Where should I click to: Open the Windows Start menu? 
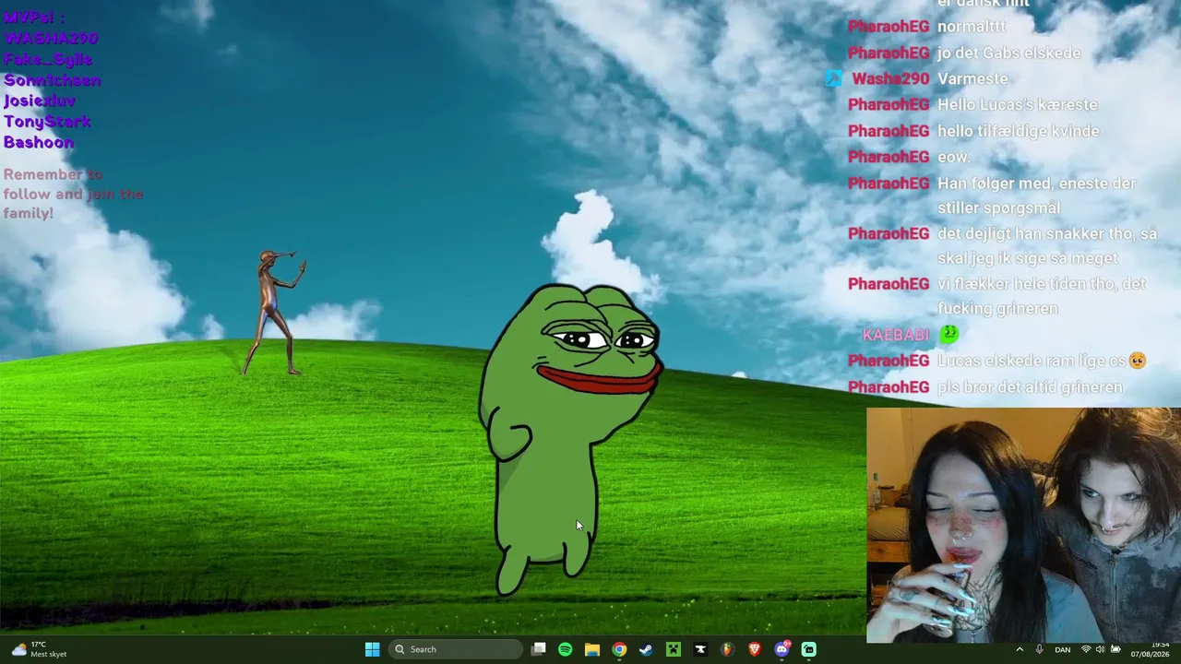[x=372, y=649]
